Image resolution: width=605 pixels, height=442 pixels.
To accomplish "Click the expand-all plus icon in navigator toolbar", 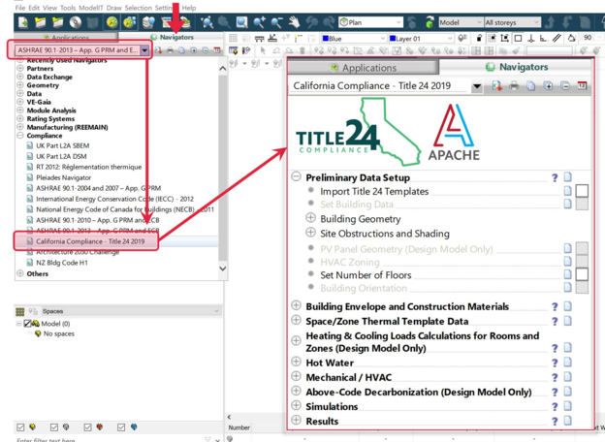I will (547, 86).
